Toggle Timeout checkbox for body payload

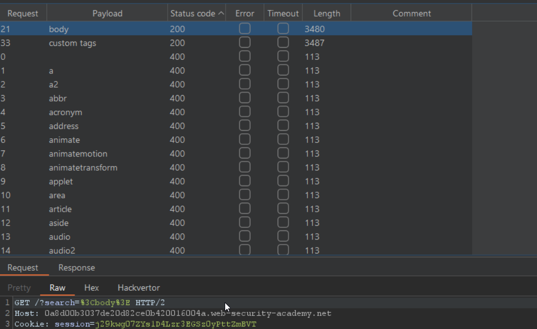pyautogui.click(x=283, y=29)
